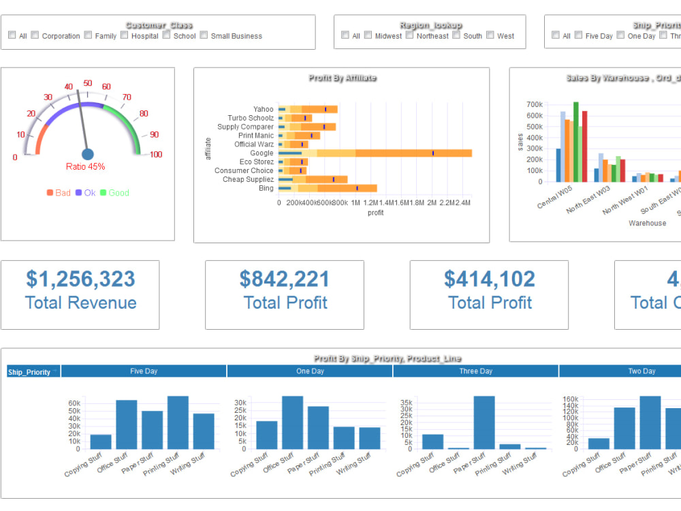Click the Copying Stuff bar in Three Day chart

(x=432, y=442)
